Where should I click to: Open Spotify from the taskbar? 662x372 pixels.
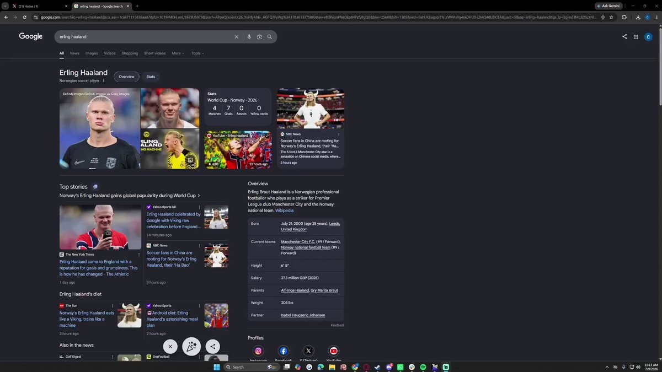pyautogui.click(x=423, y=367)
